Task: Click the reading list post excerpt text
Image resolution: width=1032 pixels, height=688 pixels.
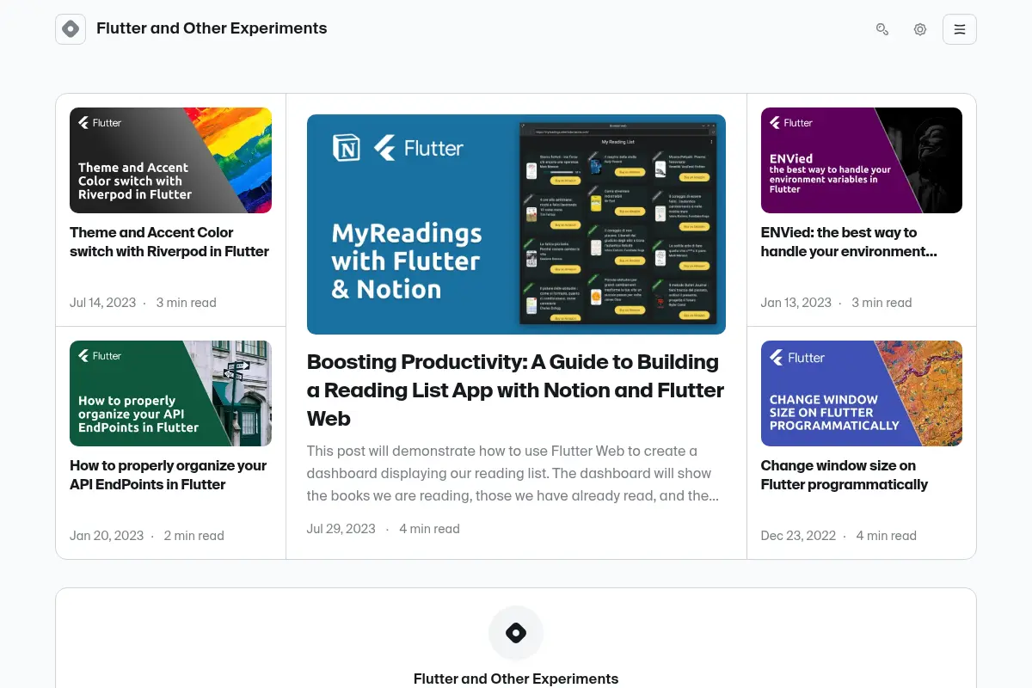Action: click(x=513, y=473)
